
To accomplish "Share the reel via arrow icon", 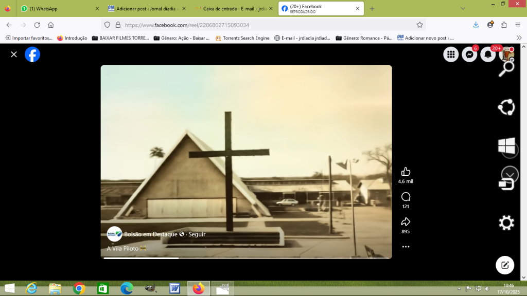I will [x=406, y=222].
